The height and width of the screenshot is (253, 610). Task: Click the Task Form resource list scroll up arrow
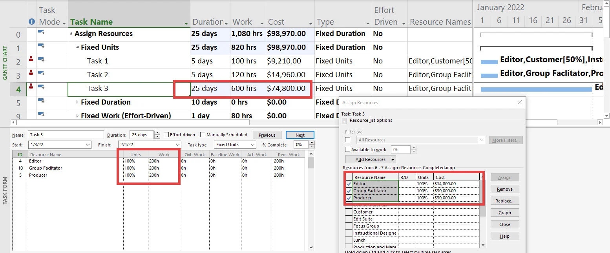[x=311, y=155]
